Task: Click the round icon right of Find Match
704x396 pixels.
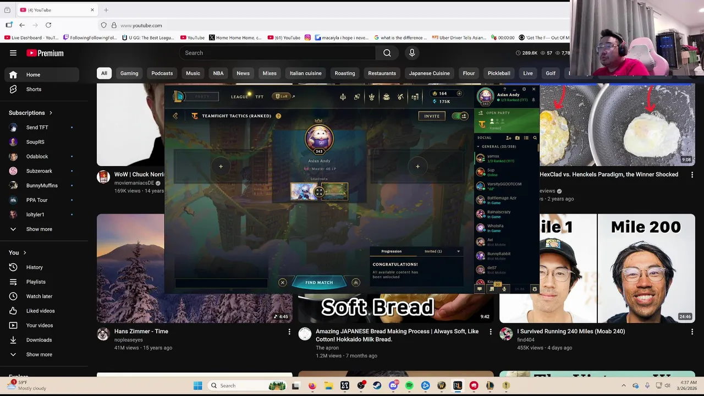Action: pyautogui.click(x=356, y=283)
